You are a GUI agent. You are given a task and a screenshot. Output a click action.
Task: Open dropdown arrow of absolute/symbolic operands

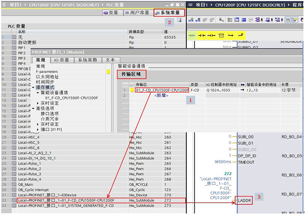(x=262, y=19)
